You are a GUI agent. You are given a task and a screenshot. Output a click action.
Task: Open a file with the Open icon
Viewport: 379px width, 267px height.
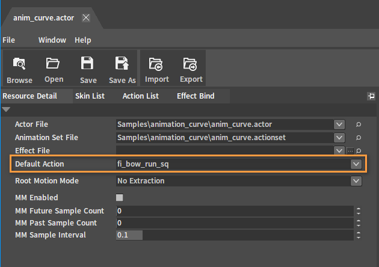[x=53, y=64]
